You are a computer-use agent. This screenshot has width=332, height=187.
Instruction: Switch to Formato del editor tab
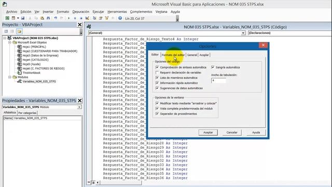173,55
